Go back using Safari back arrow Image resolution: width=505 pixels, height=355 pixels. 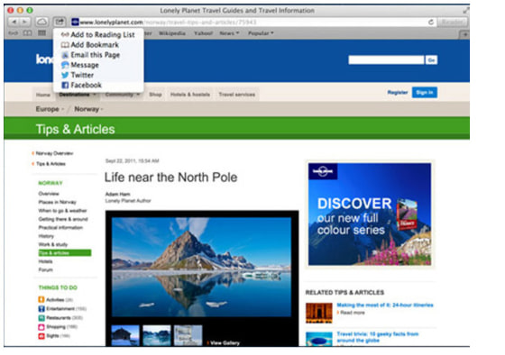14,22
